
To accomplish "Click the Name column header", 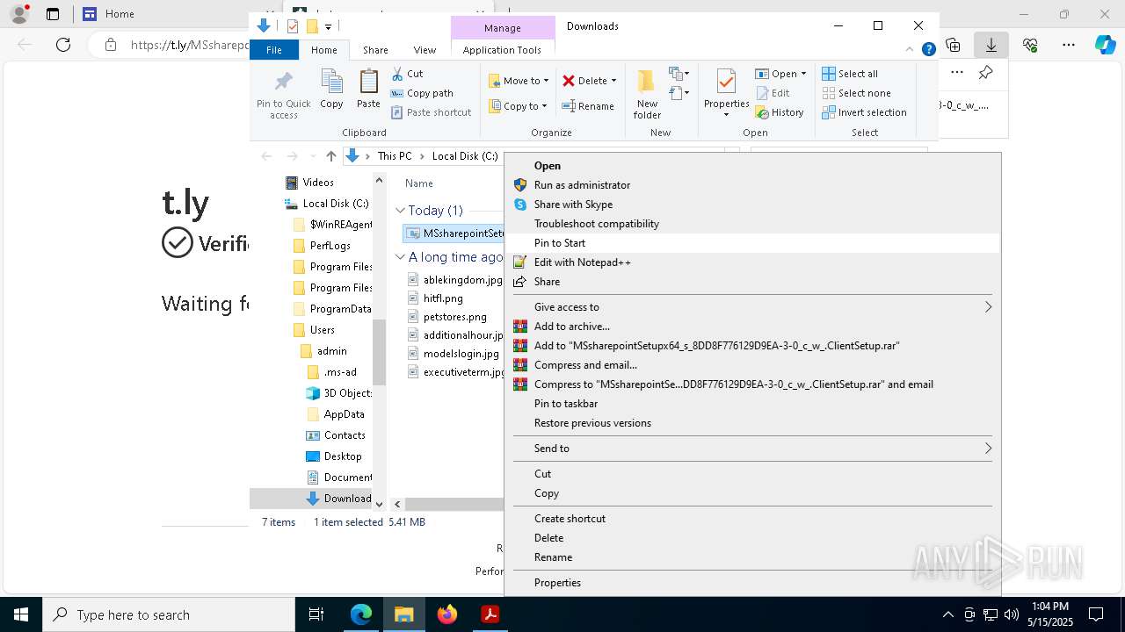I will coord(419,183).
